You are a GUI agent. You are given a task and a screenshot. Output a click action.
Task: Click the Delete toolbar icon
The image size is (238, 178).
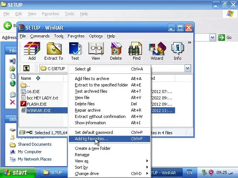(x=116, y=51)
